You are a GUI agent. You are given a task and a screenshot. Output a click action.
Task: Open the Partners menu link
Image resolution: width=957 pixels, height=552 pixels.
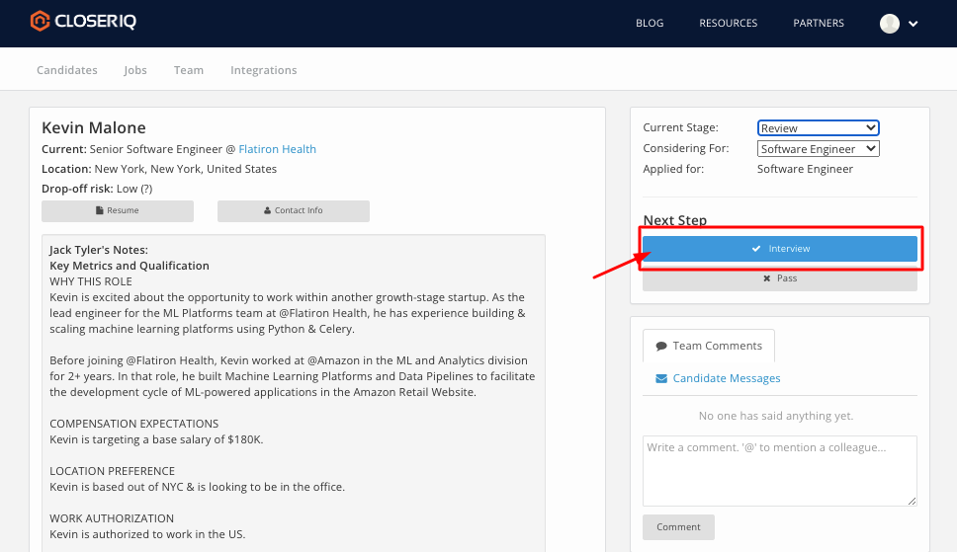tap(817, 24)
